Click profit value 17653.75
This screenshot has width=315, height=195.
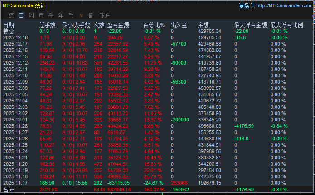click(x=118, y=151)
